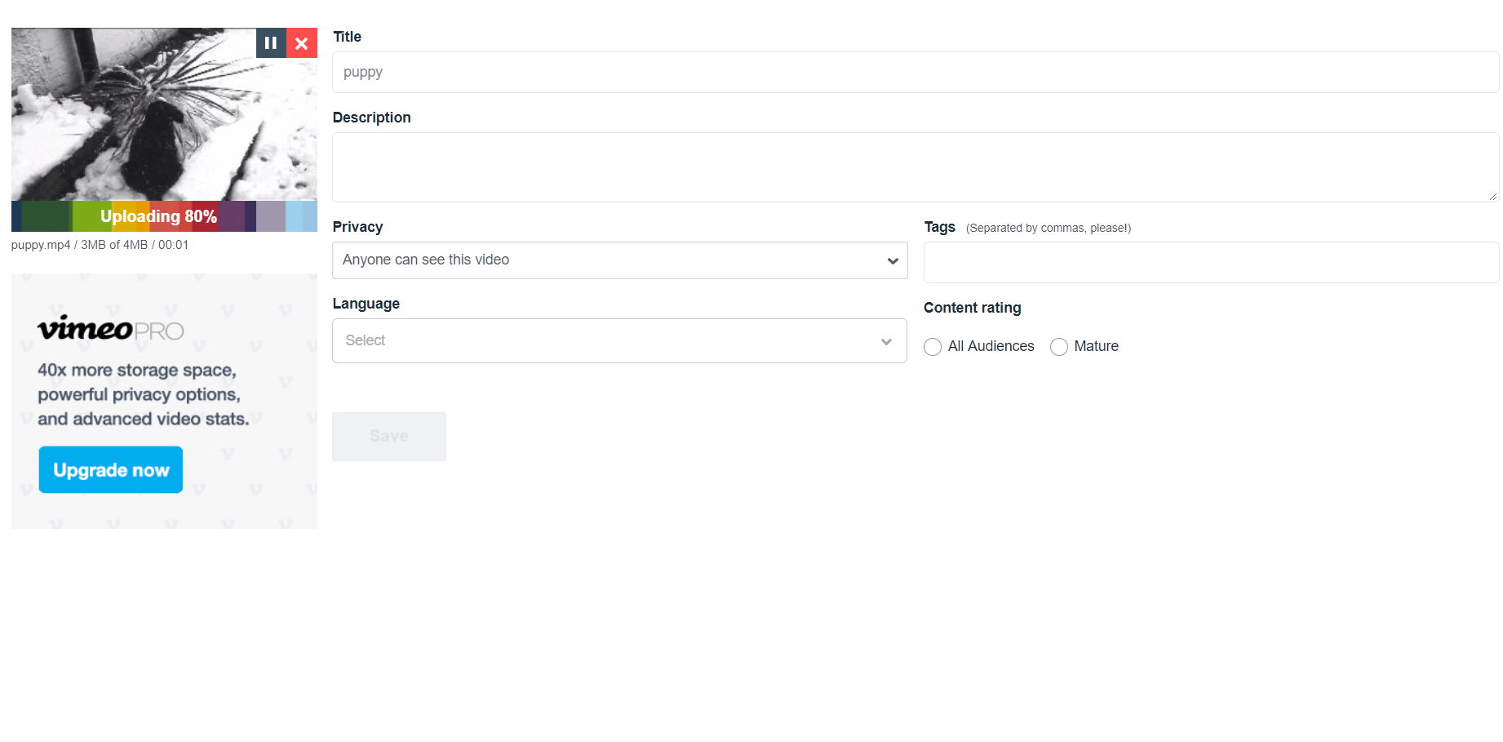This screenshot has width=1503, height=742.
Task: Click the Content rating label
Action: pyautogui.click(x=973, y=308)
